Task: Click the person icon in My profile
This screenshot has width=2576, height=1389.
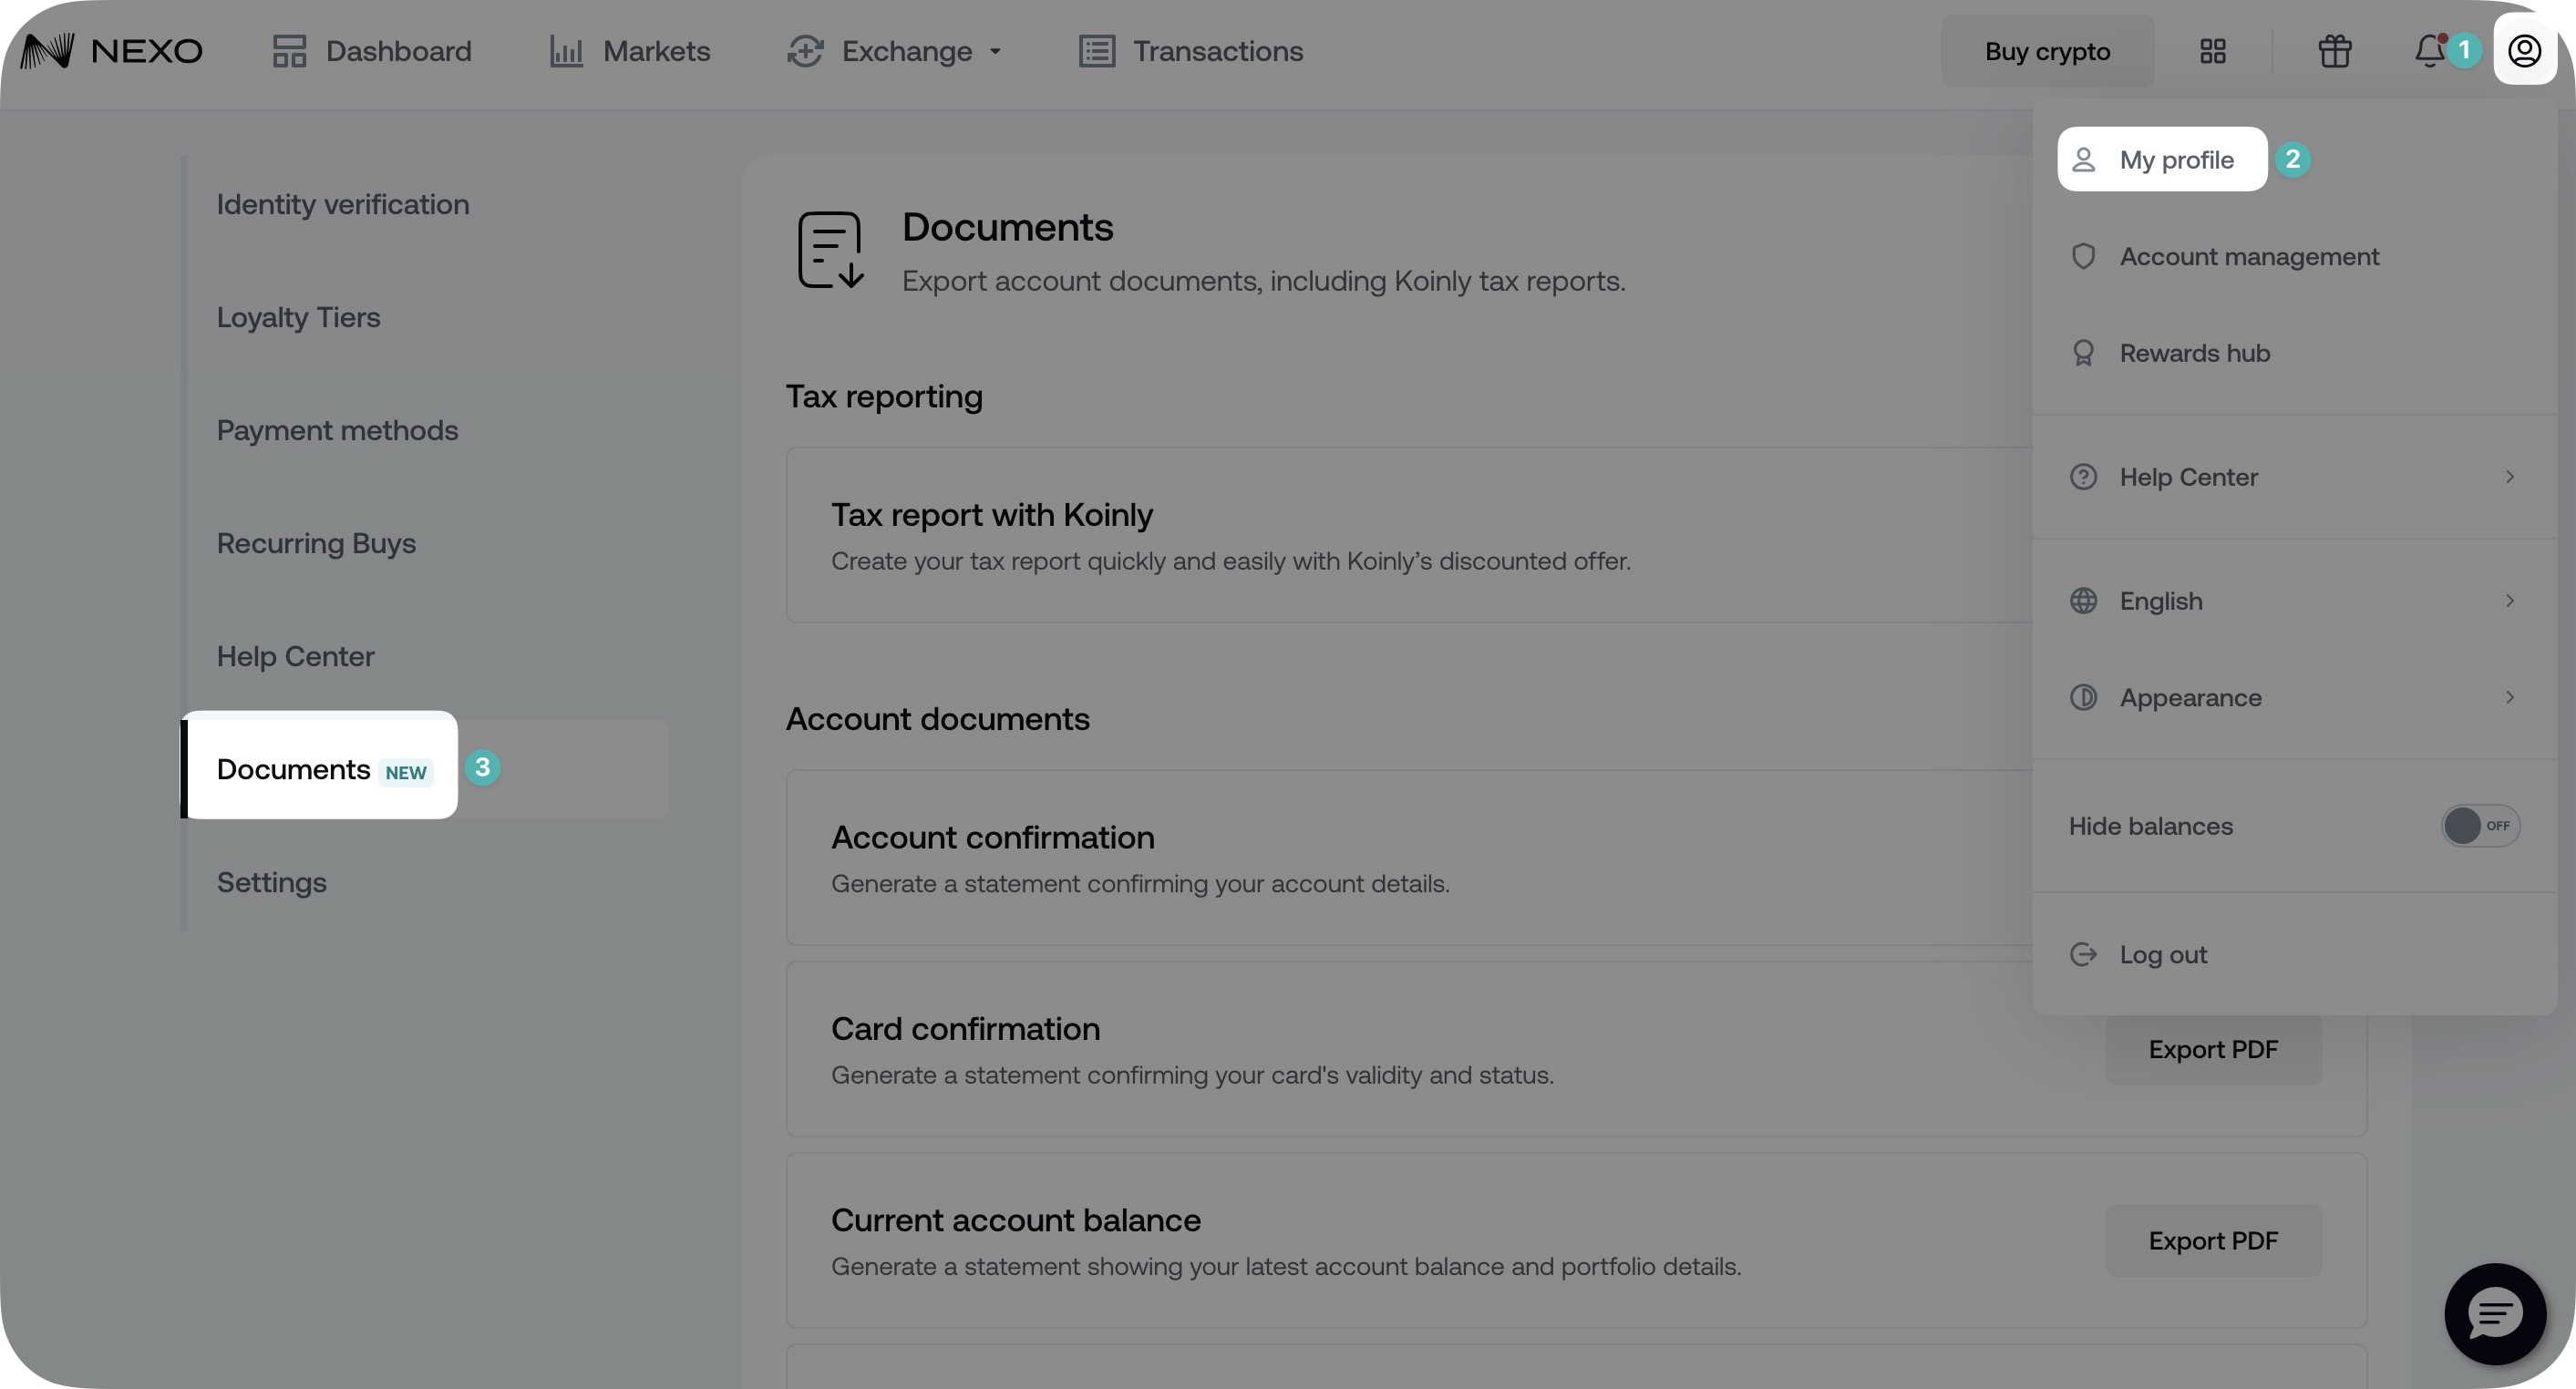Action: 2083,160
